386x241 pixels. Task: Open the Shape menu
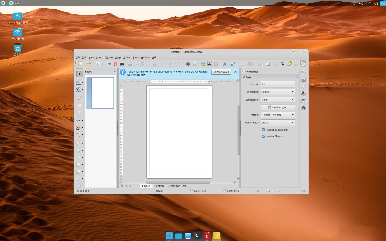[x=127, y=57]
